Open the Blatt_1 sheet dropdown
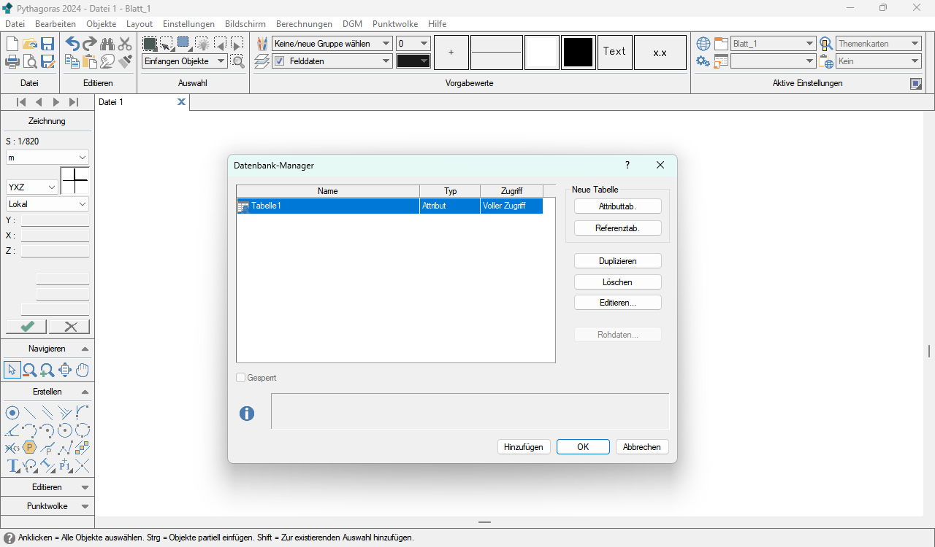Image resolution: width=935 pixels, height=547 pixels. coord(773,44)
